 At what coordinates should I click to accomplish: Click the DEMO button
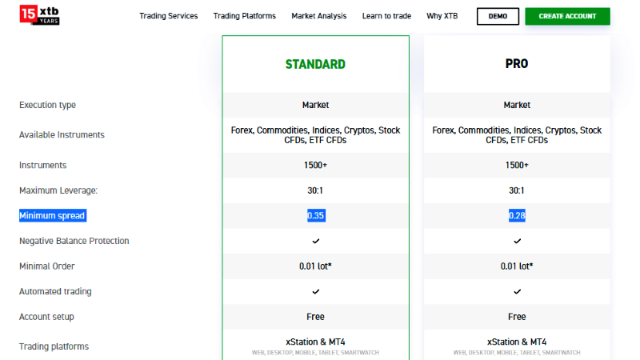click(x=498, y=16)
